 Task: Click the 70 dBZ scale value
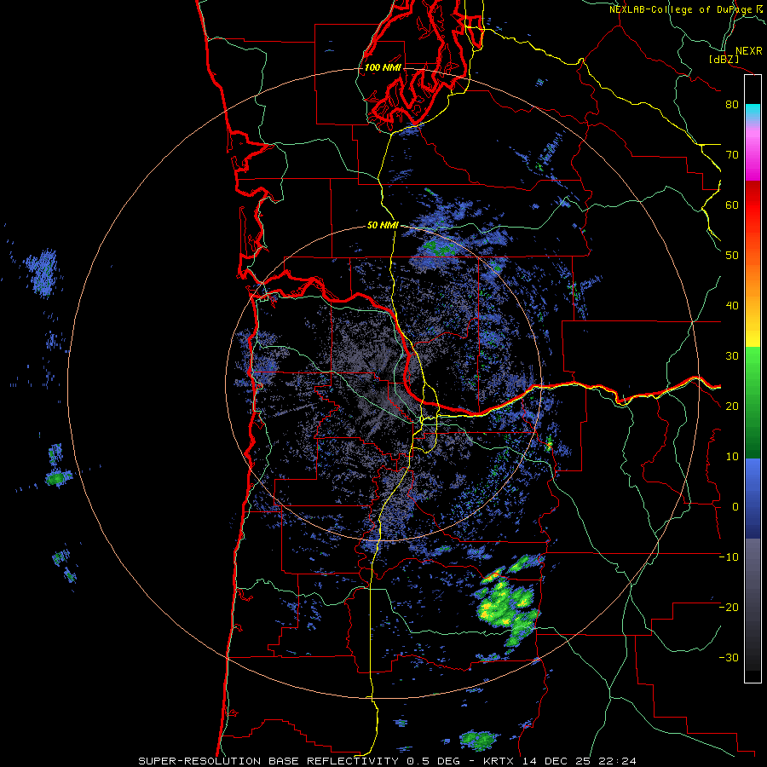(732, 155)
